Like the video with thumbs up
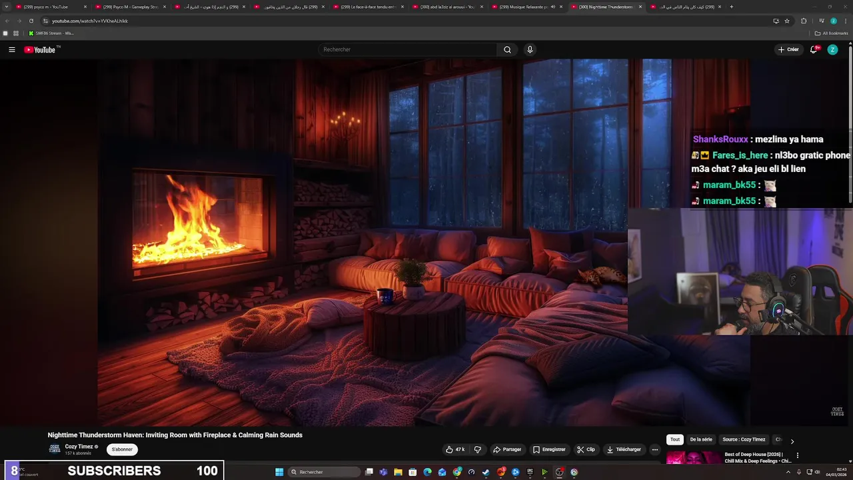This screenshot has height=480, width=853. (455, 449)
